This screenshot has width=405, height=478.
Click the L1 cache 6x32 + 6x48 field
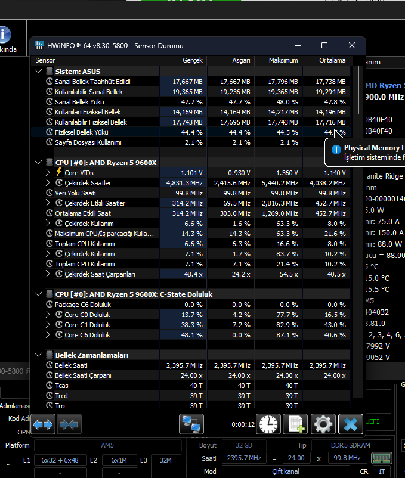pos(60,460)
